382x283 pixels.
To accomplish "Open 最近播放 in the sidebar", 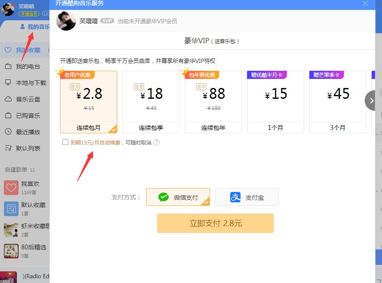I will 25,132.
